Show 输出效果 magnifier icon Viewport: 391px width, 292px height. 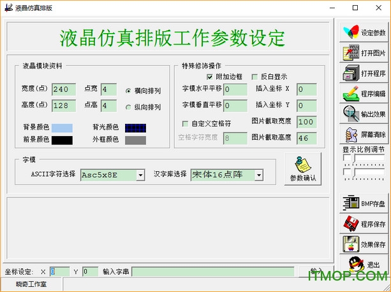point(364,114)
